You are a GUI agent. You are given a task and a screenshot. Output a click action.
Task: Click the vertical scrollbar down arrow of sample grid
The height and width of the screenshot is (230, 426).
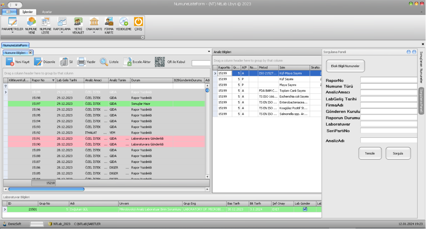[207, 177]
